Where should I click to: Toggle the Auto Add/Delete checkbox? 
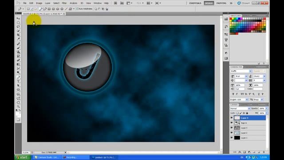[x=78, y=9]
